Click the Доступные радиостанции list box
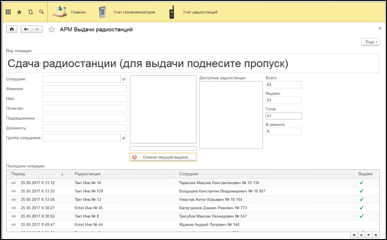 pyautogui.click(x=231, y=115)
